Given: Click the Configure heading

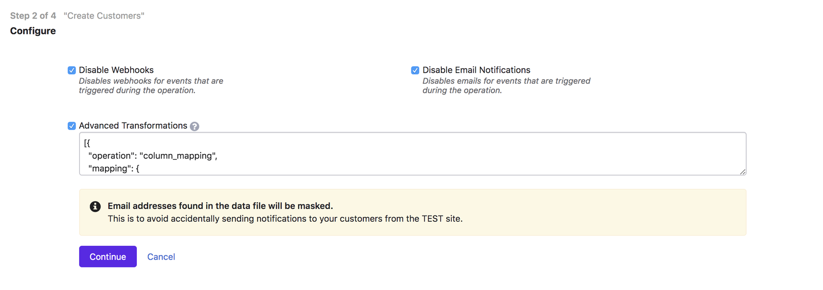Looking at the screenshot, I should coord(33,31).
